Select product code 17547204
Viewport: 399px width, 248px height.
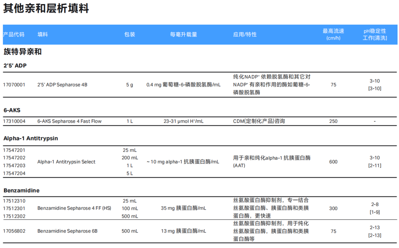14,173
